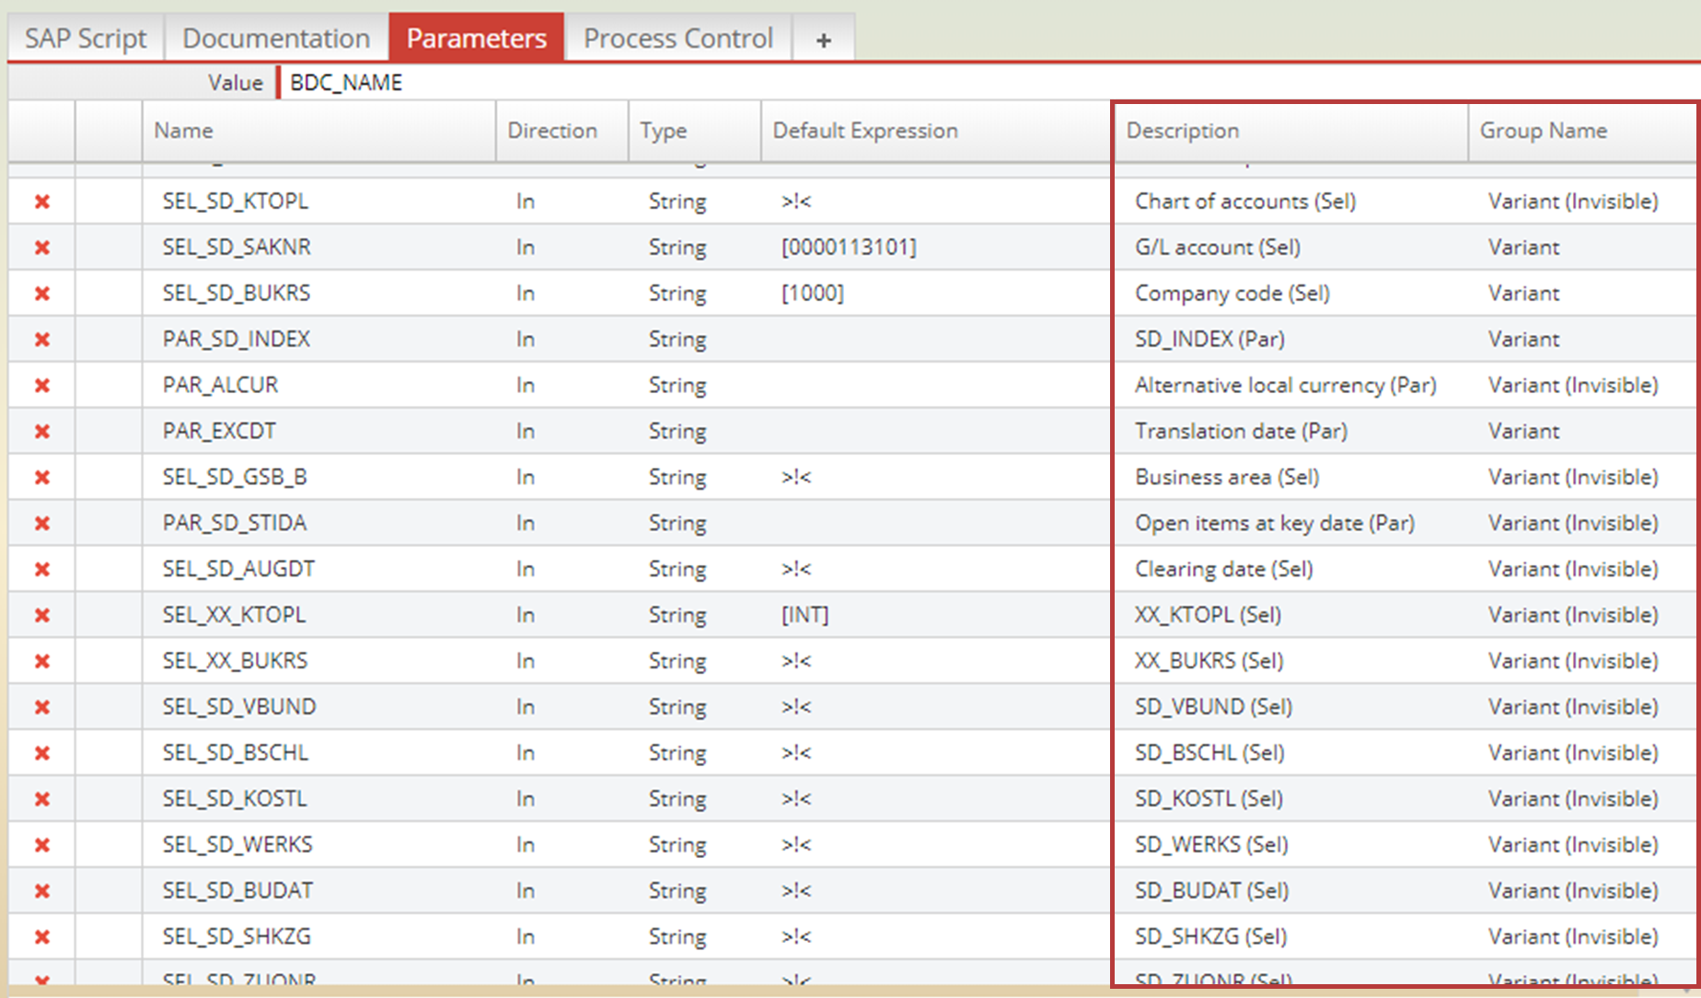Open the SAP Script tab
The height and width of the screenshot is (998, 1701).
coord(86,39)
